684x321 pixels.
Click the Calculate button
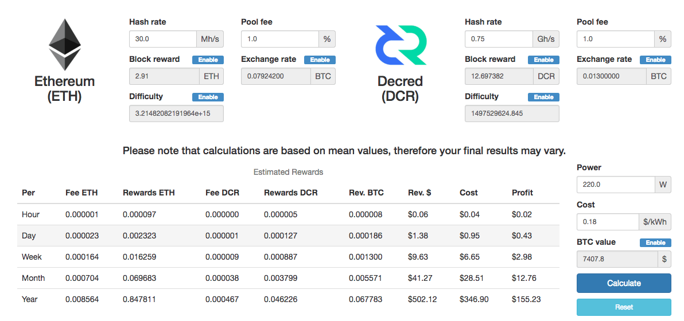624,284
